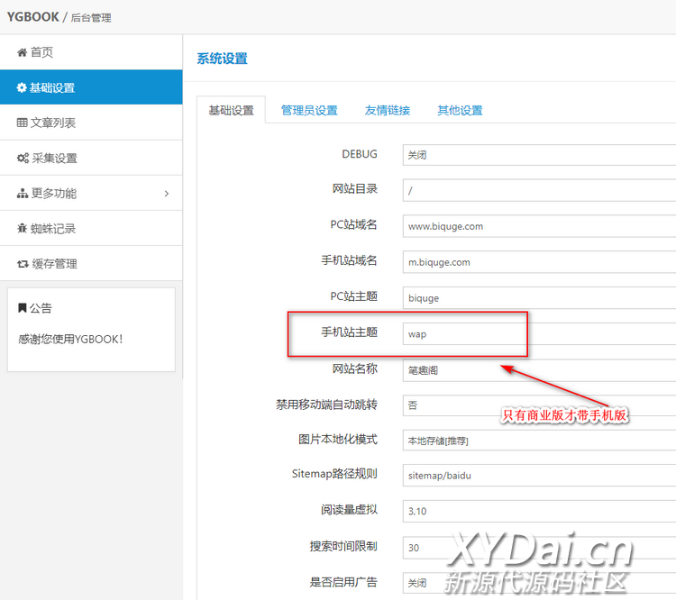Viewport: 676px width, 600px height.
Task: Focus the 网站名称 text field
Action: (x=539, y=369)
